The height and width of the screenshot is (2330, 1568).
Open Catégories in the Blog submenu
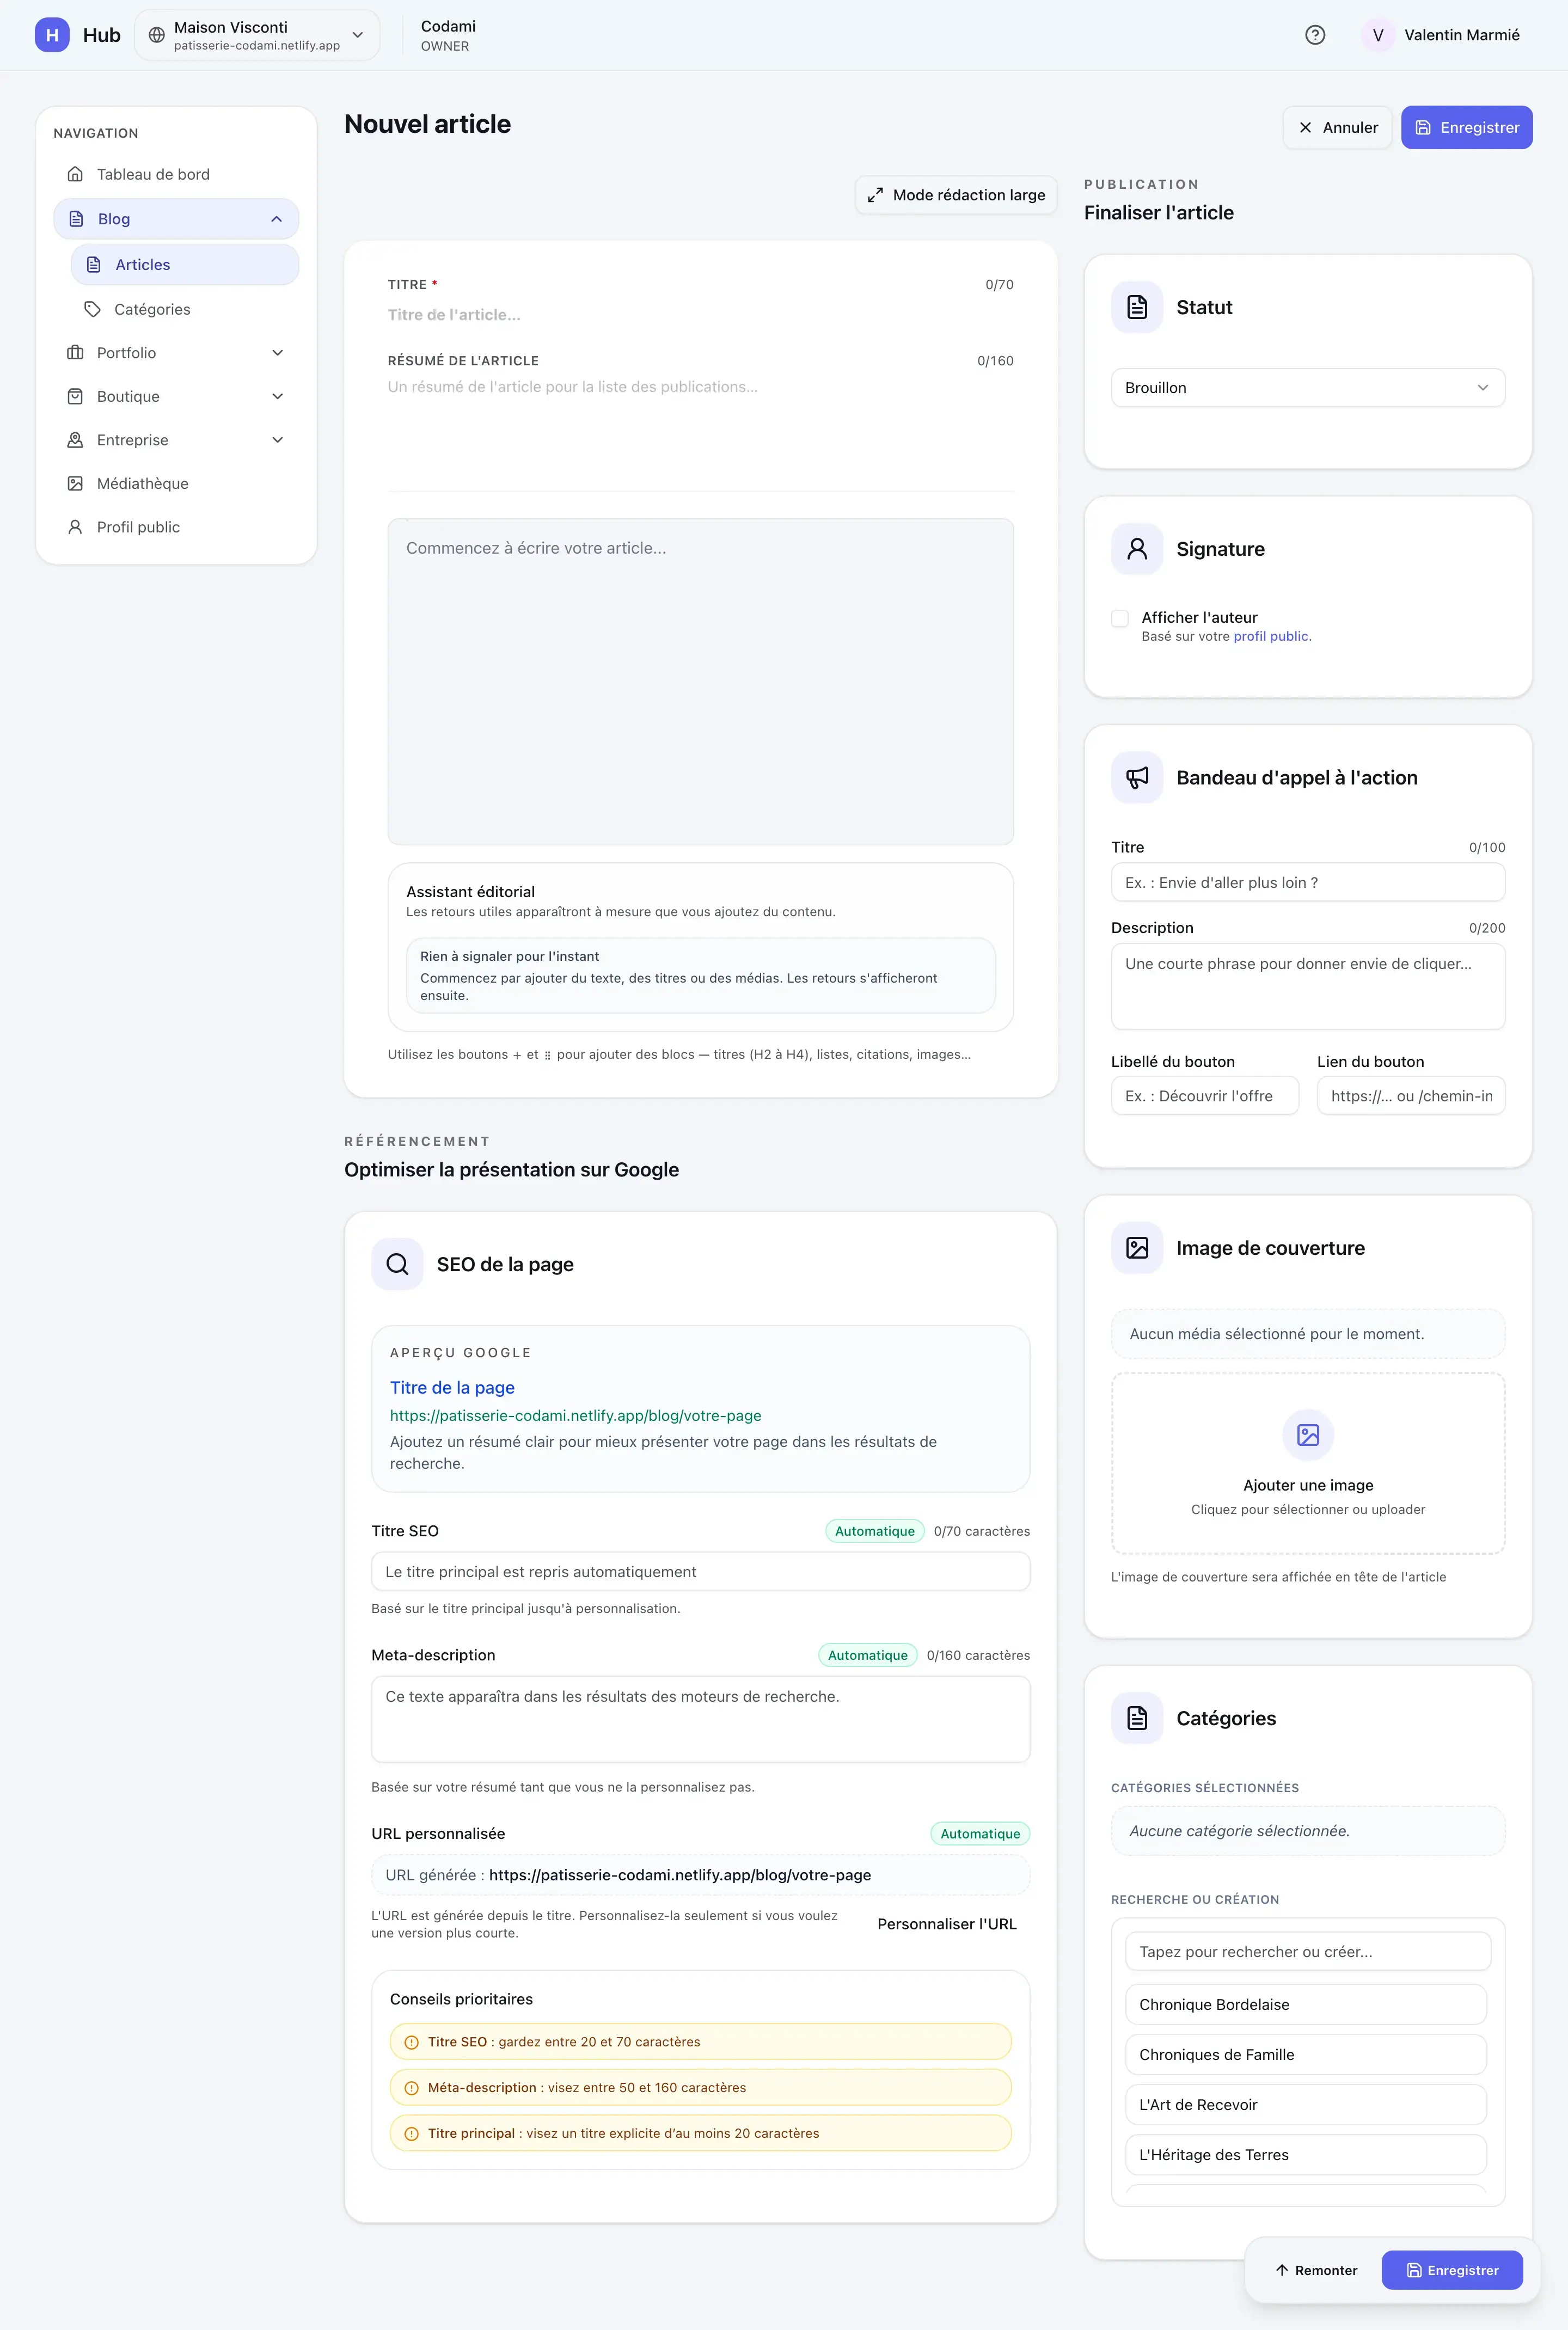185,309
